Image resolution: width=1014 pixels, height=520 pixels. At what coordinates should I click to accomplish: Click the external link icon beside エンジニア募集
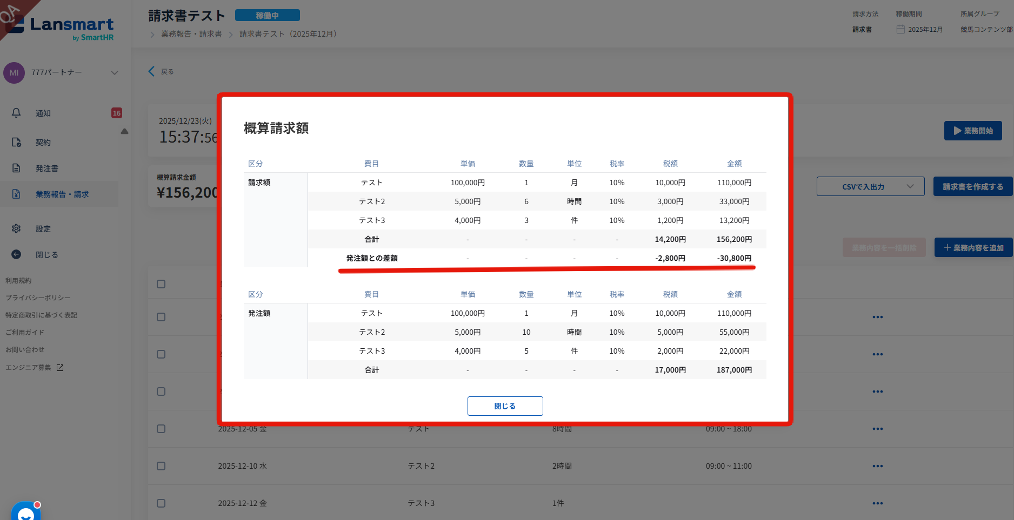(60, 368)
